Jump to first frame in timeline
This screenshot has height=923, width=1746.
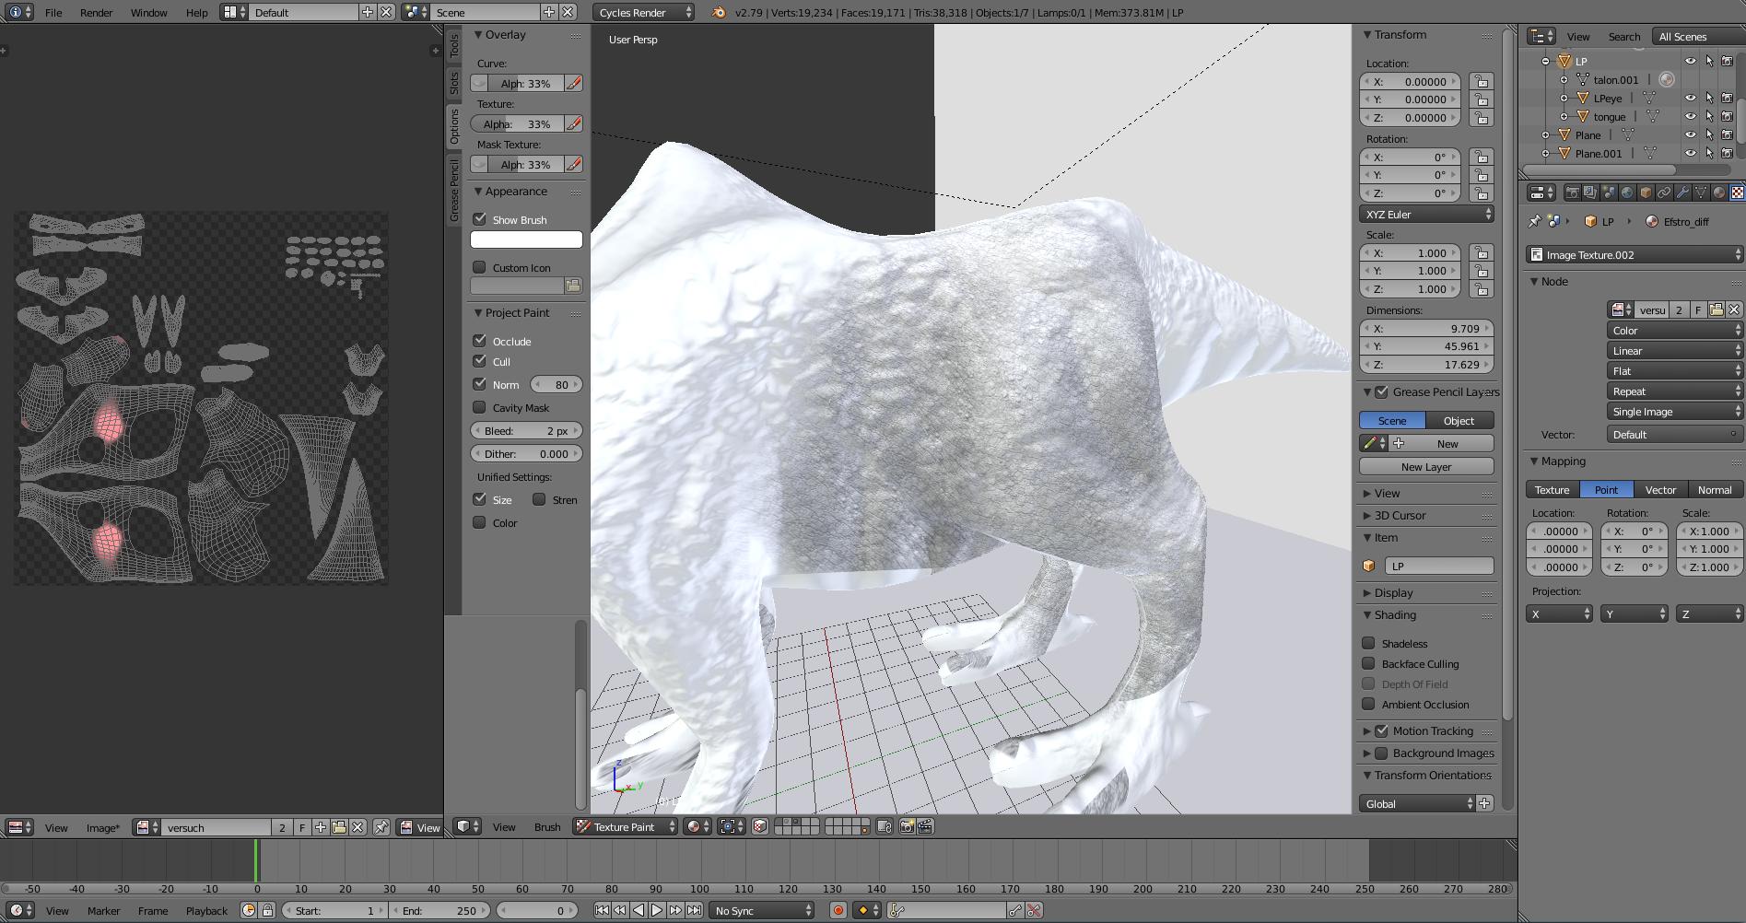[x=602, y=910]
